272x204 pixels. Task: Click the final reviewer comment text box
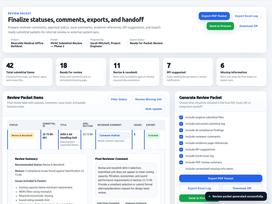coord(126,180)
